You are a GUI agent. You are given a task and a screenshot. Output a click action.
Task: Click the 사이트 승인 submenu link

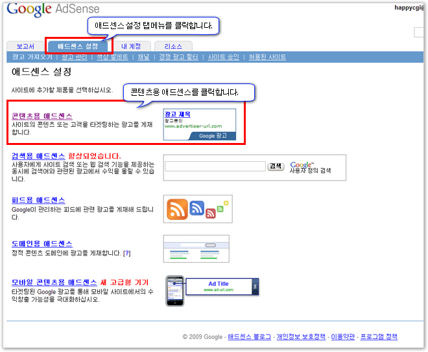click(x=223, y=57)
